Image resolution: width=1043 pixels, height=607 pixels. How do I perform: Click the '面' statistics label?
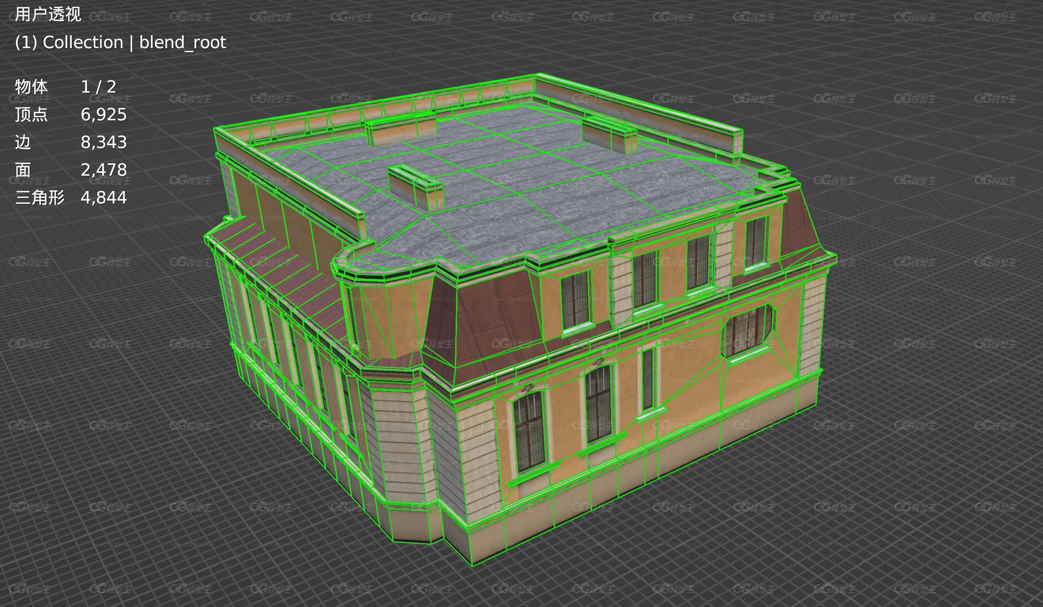23,170
